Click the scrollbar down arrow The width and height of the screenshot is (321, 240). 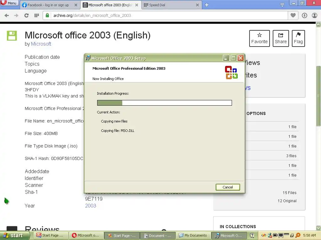click(x=318, y=228)
